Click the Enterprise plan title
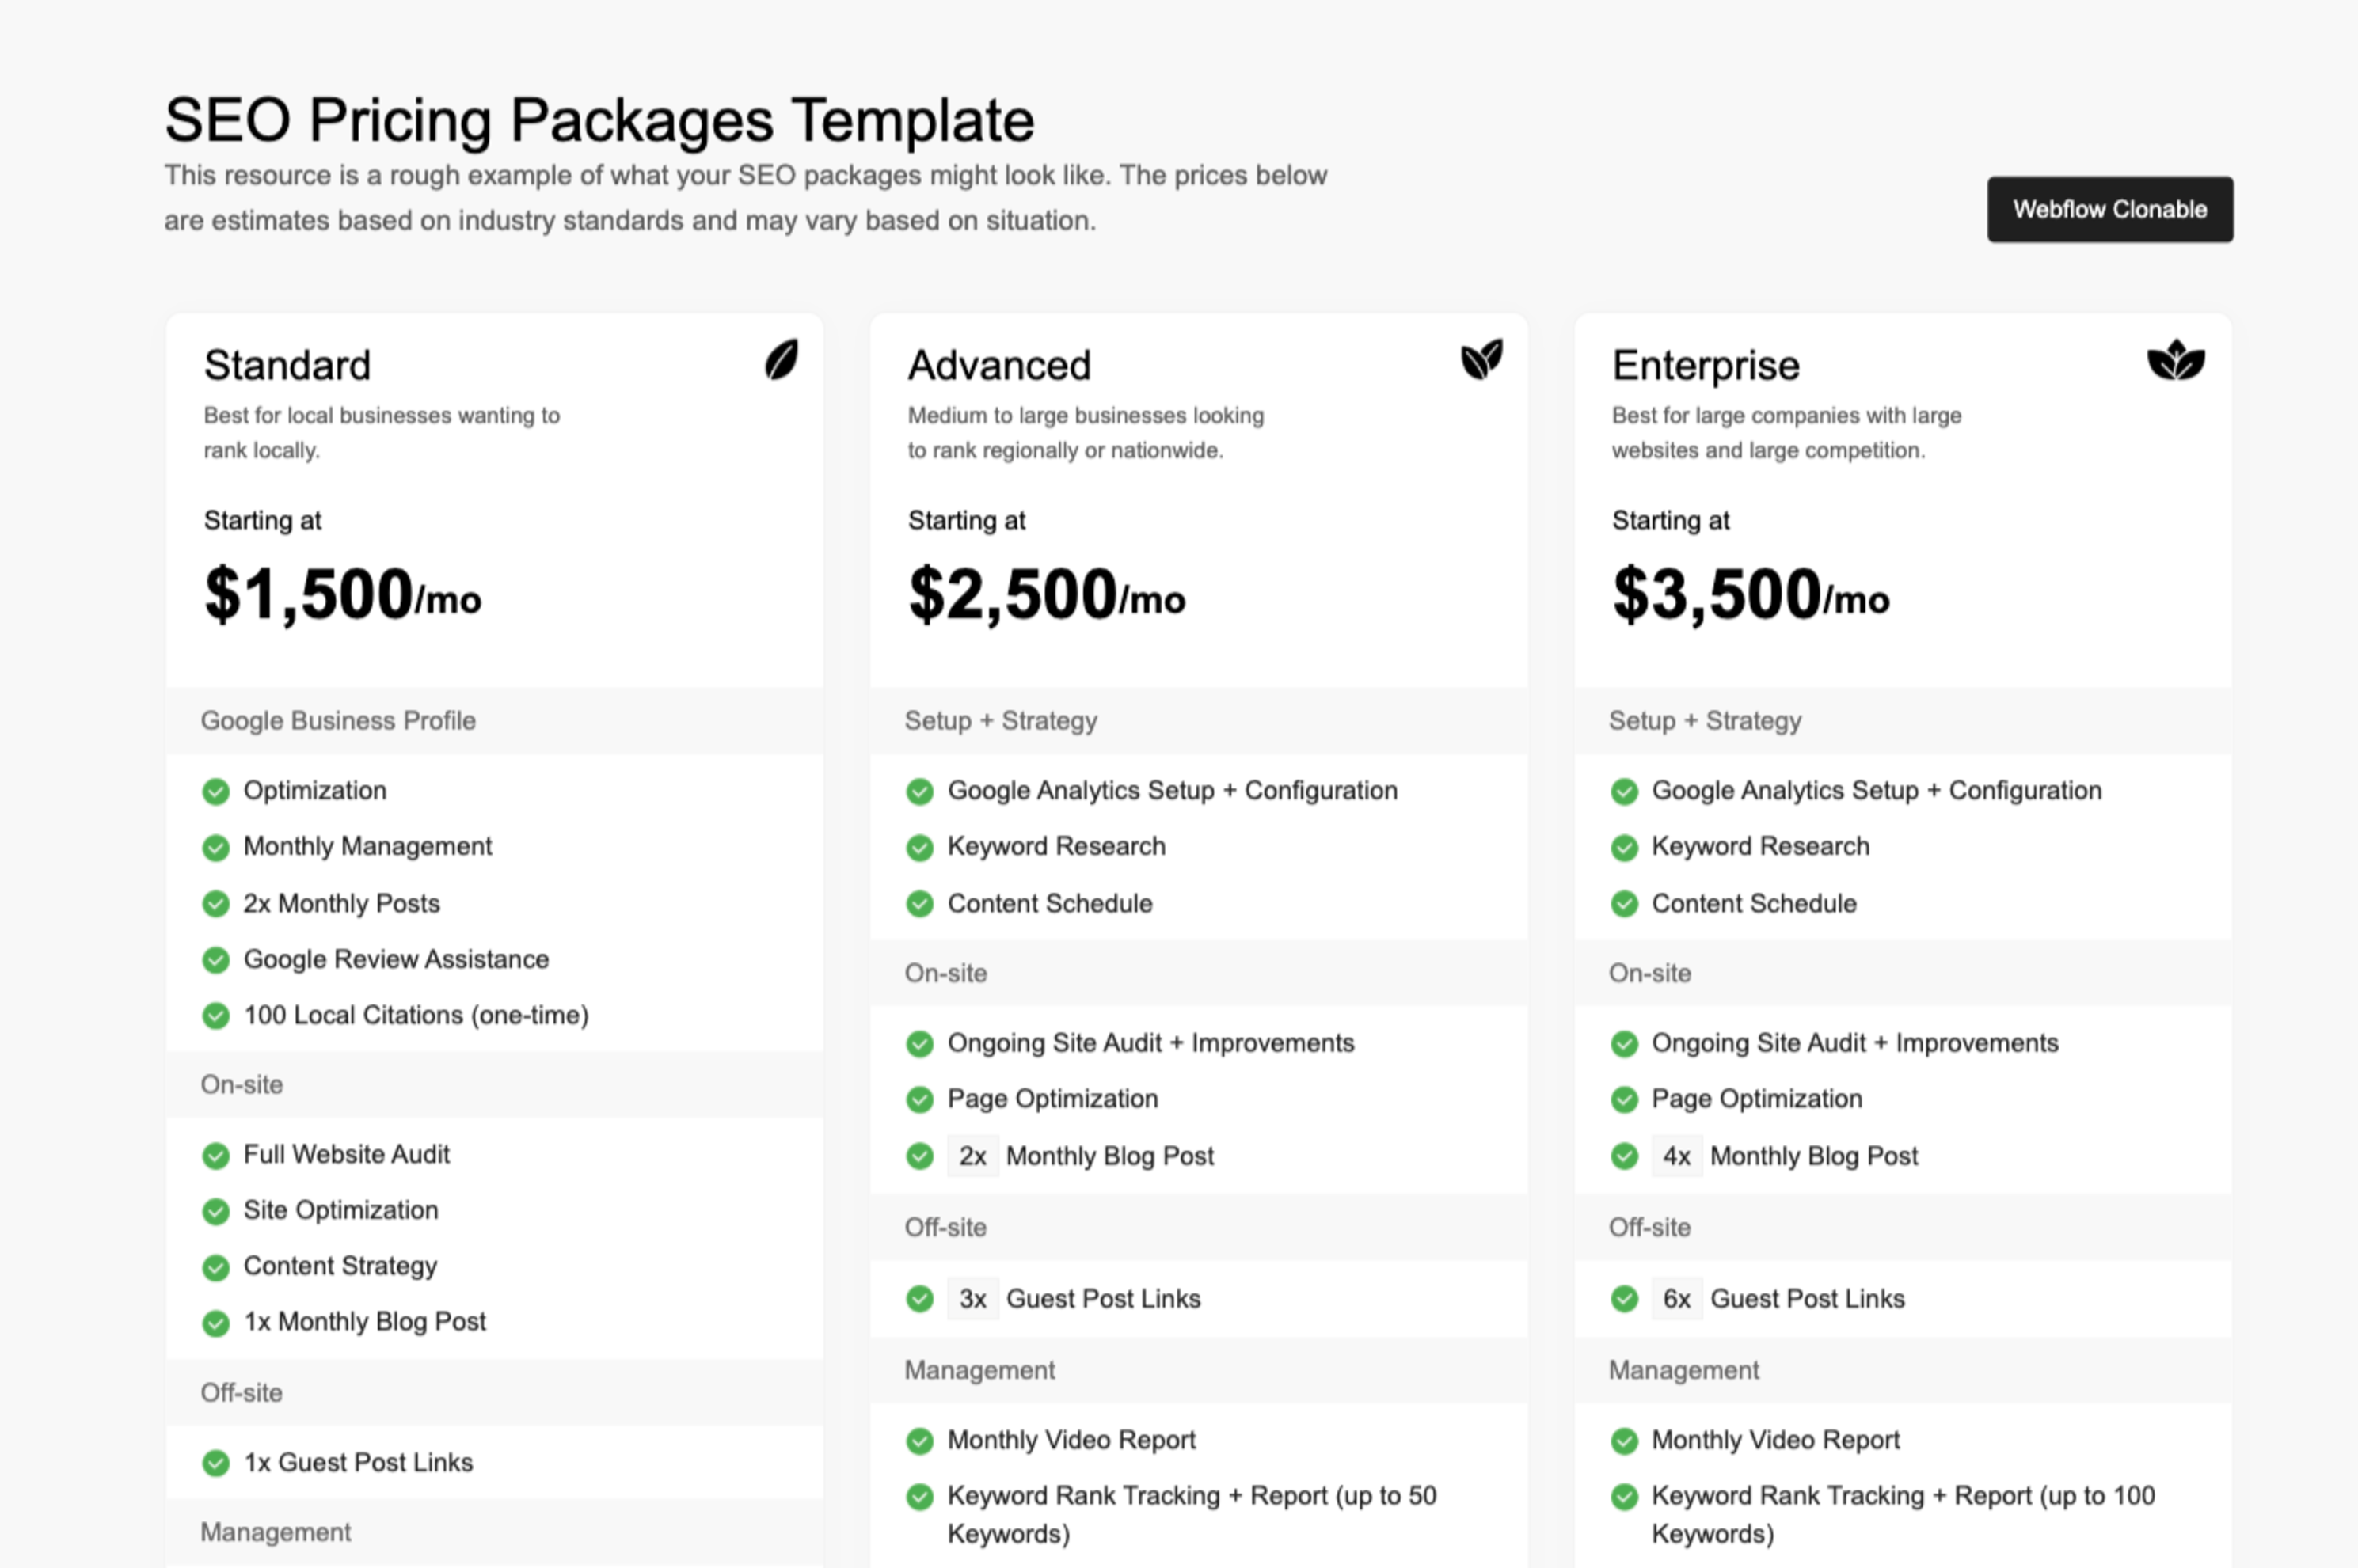2358x1568 pixels. click(x=1705, y=366)
